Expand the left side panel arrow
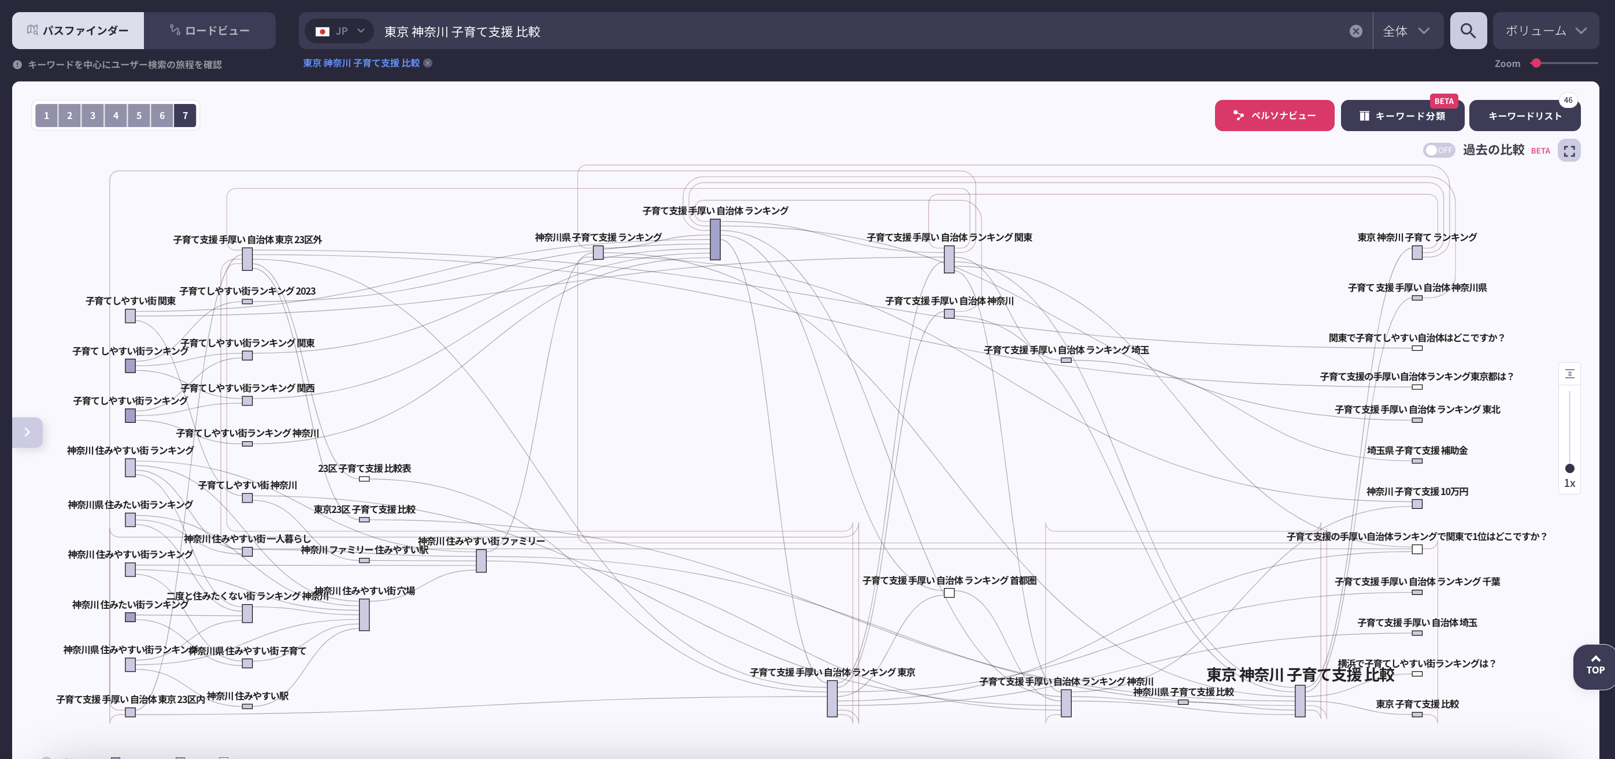1615x759 pixels. (x=27, y=433)
